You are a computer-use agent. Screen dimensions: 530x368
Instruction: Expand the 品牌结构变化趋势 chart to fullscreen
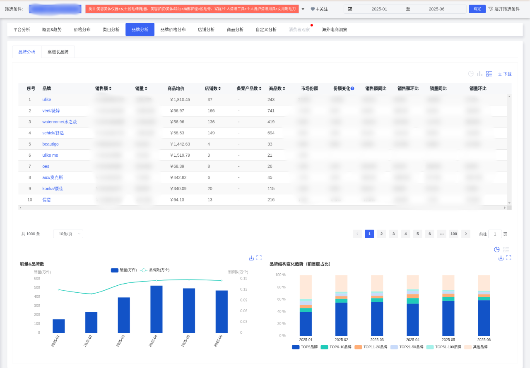[x=508, y=258]
